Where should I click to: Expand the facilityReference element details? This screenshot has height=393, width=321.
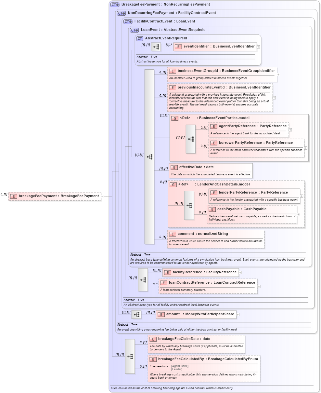pos(241,272)
